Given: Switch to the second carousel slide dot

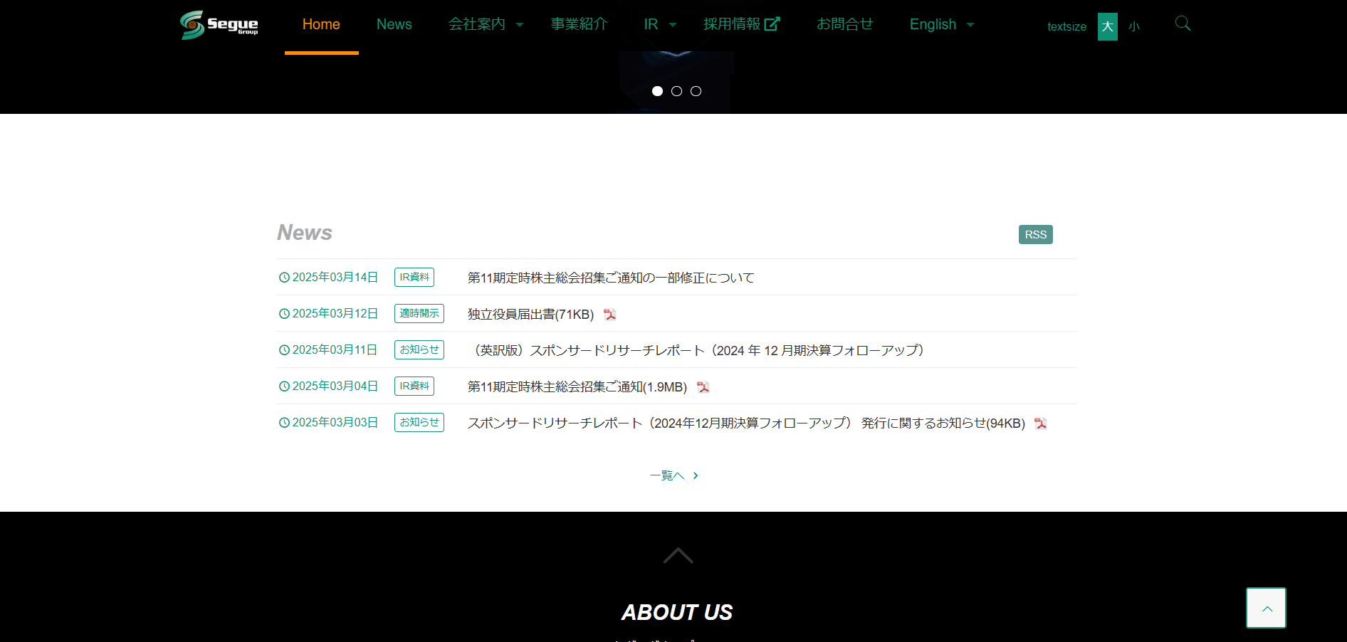Looking at the screenshot, I should click(x=676, y=91).
